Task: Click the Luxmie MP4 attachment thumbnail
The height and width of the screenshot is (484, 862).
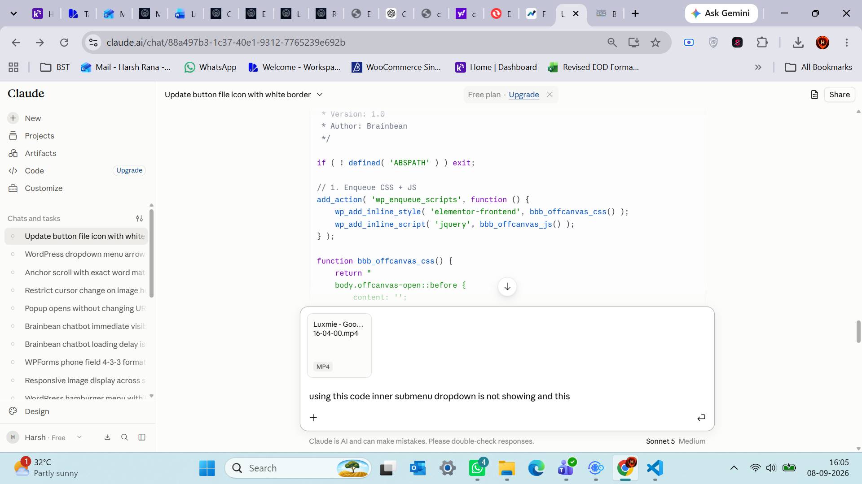Action: click(339, 346)
